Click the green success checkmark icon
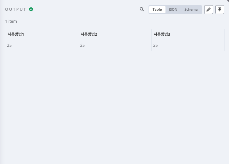 [x=31, y=9]
